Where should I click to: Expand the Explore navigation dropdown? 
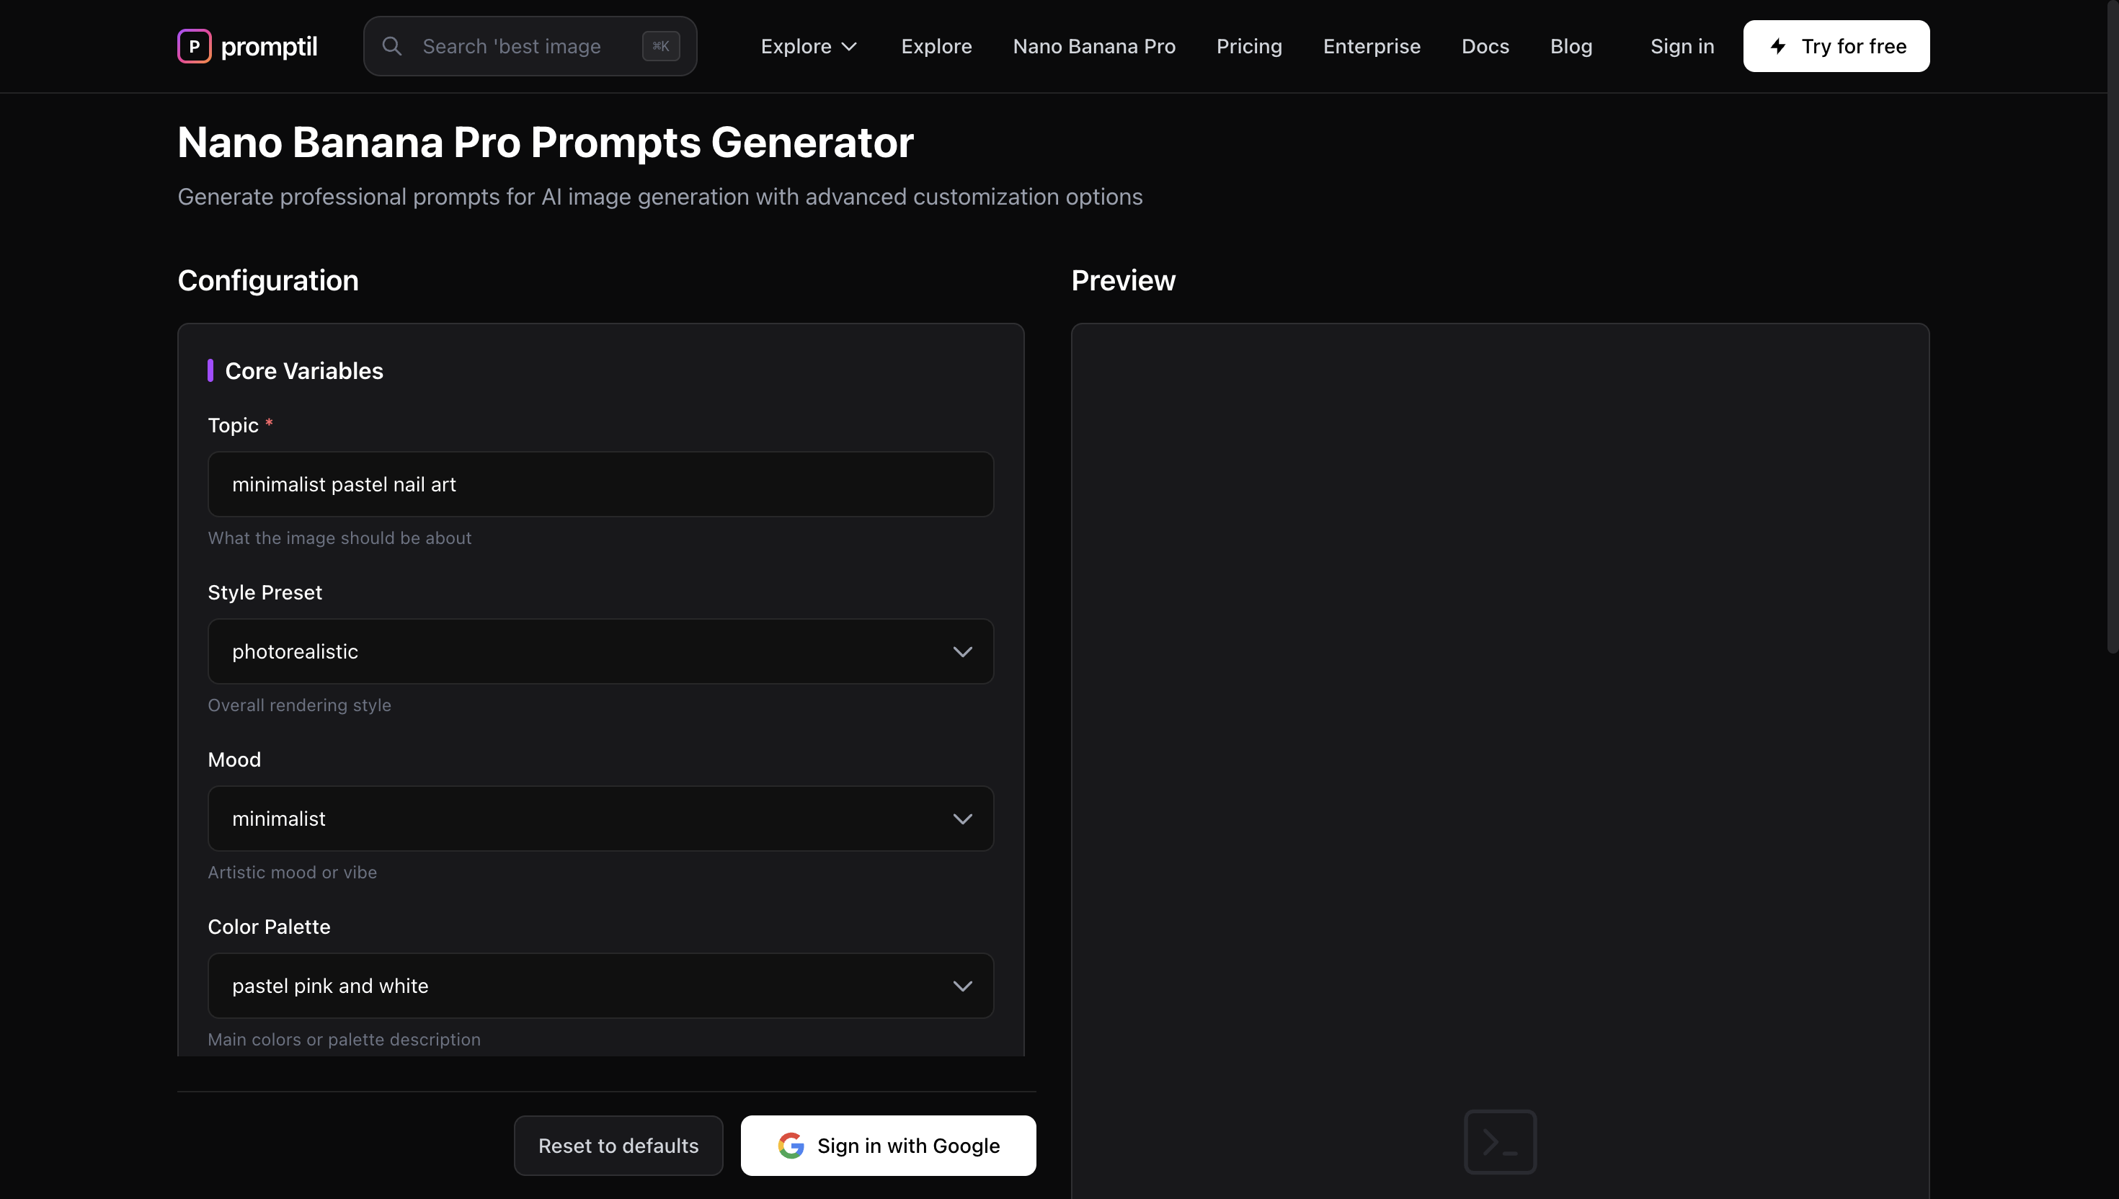[x=809, y=46]
